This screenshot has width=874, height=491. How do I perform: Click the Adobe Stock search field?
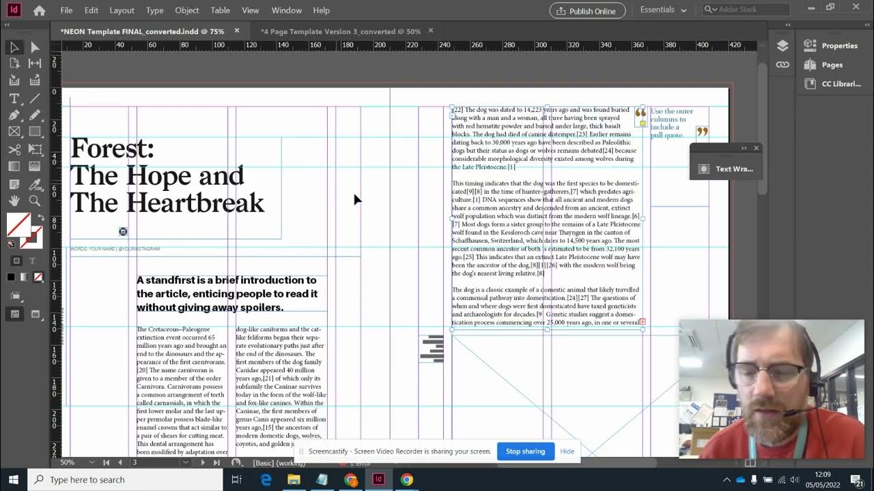[746, 10]
